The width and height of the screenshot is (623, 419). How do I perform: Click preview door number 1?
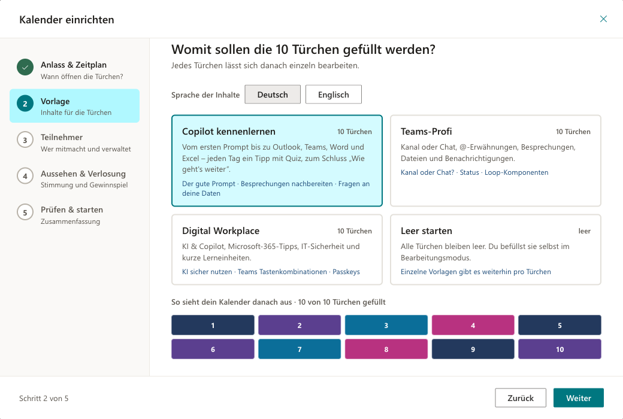tap(213, 325)
